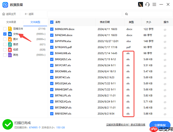Preview $IP4Z34K.docx with eye icon

click(x=165, y=36)
